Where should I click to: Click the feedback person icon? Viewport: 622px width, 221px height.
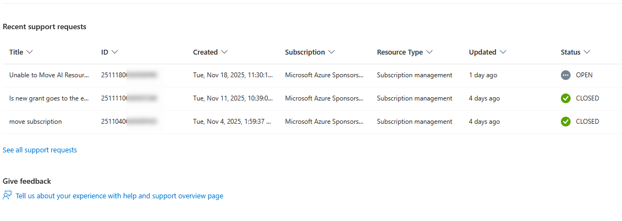point(7,196)
